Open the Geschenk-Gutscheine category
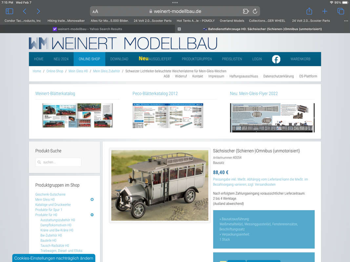Viewport: 350px width, 262px height. pos(50,194)
